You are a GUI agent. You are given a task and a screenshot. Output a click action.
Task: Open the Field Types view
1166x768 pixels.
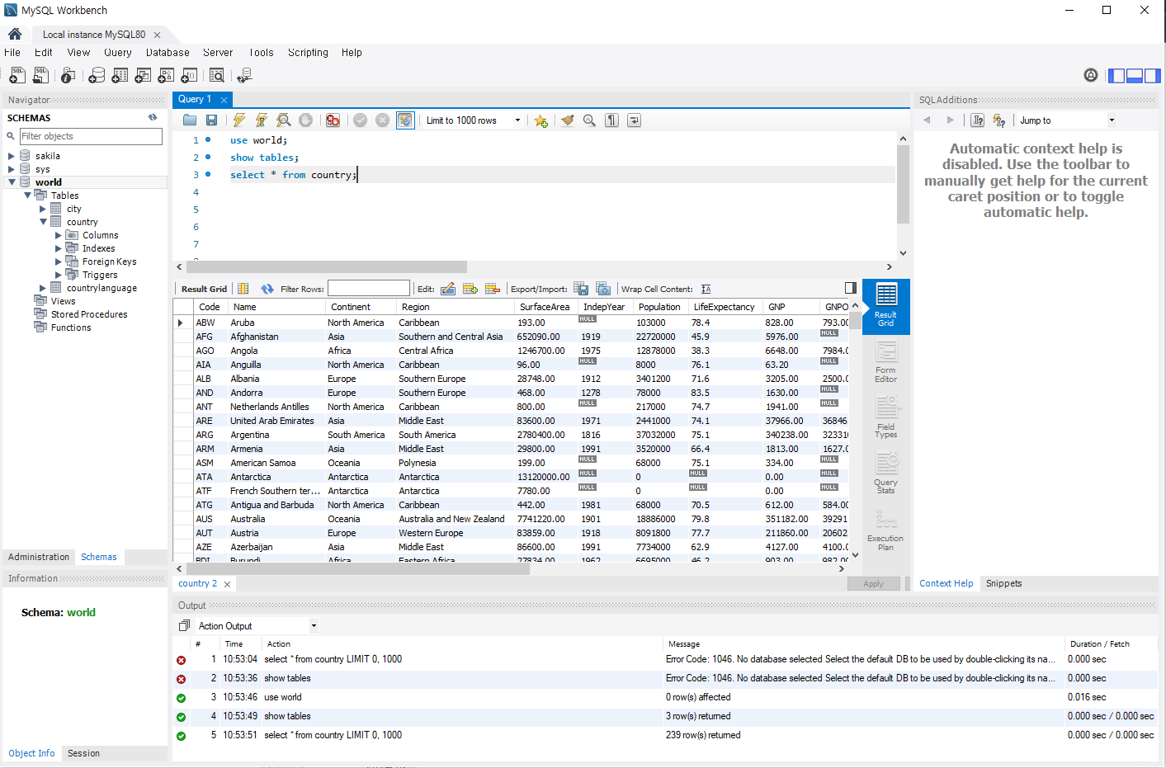coord(885,417)
